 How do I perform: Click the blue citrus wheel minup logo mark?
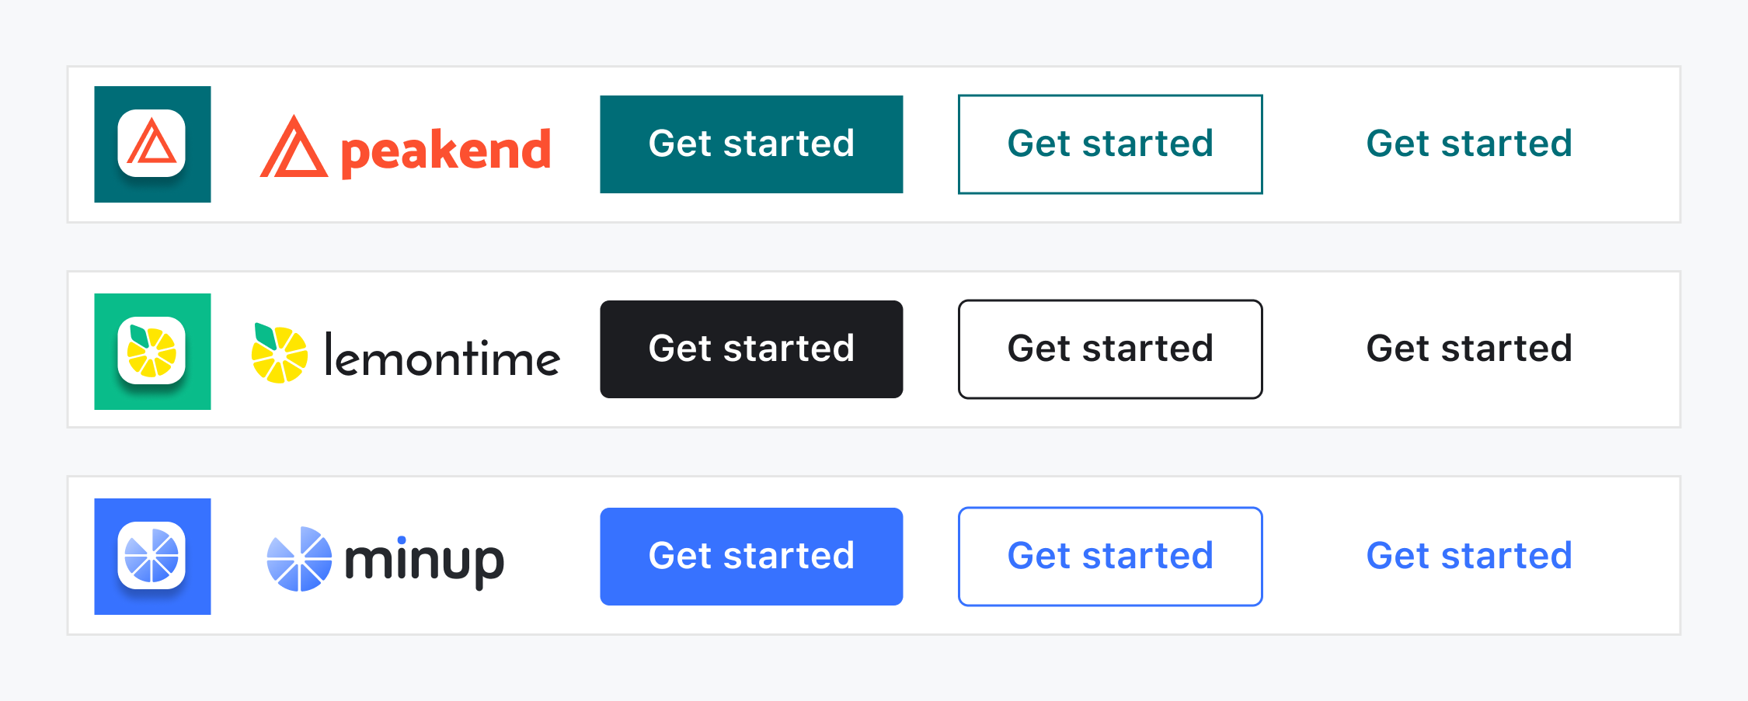tap(299, 559)
